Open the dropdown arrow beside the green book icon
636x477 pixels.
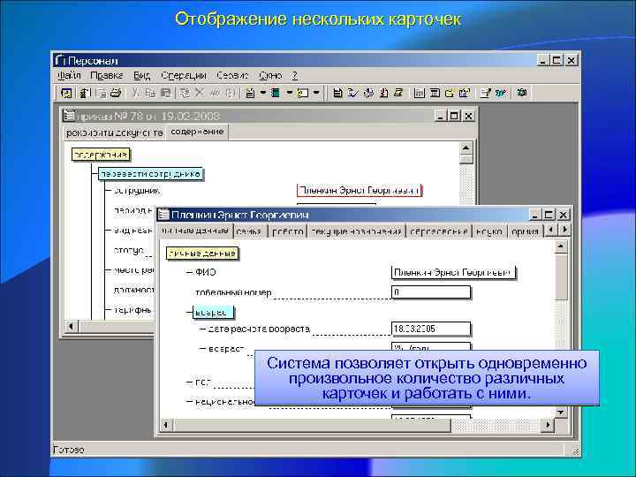[290, 93]
